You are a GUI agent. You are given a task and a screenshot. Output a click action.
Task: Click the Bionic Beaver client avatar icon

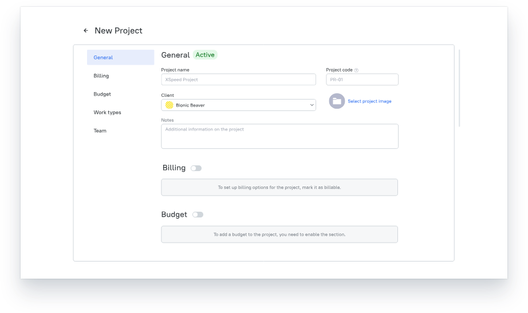point(170,105)
